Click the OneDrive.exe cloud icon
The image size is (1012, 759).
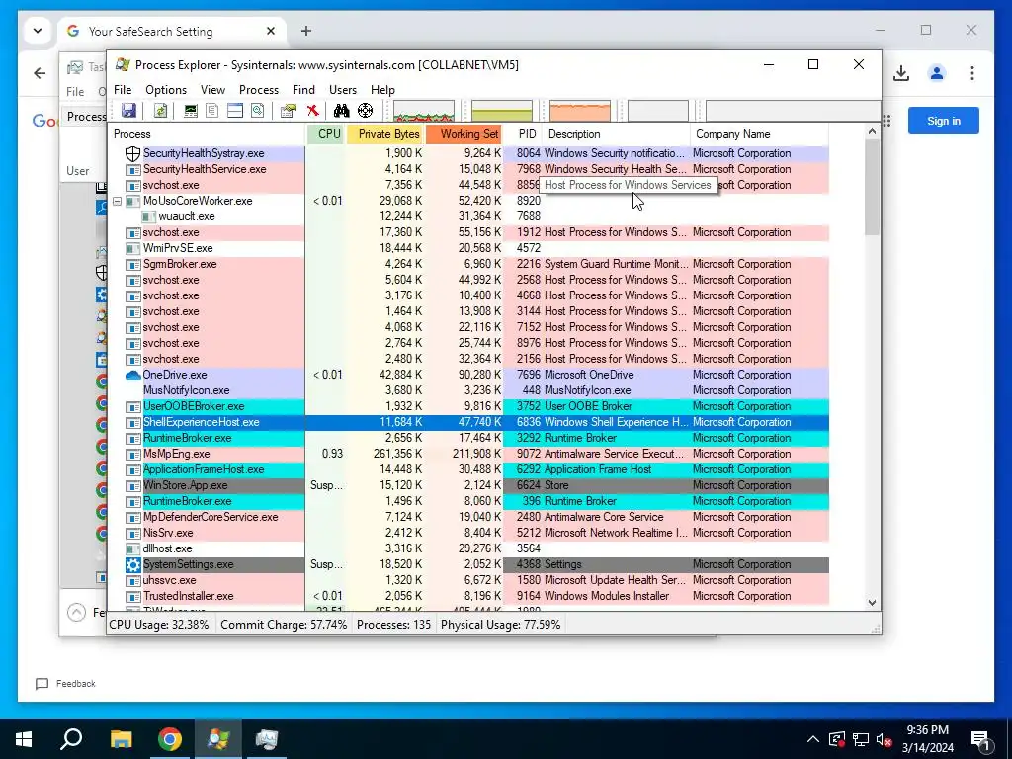(133, 375)
